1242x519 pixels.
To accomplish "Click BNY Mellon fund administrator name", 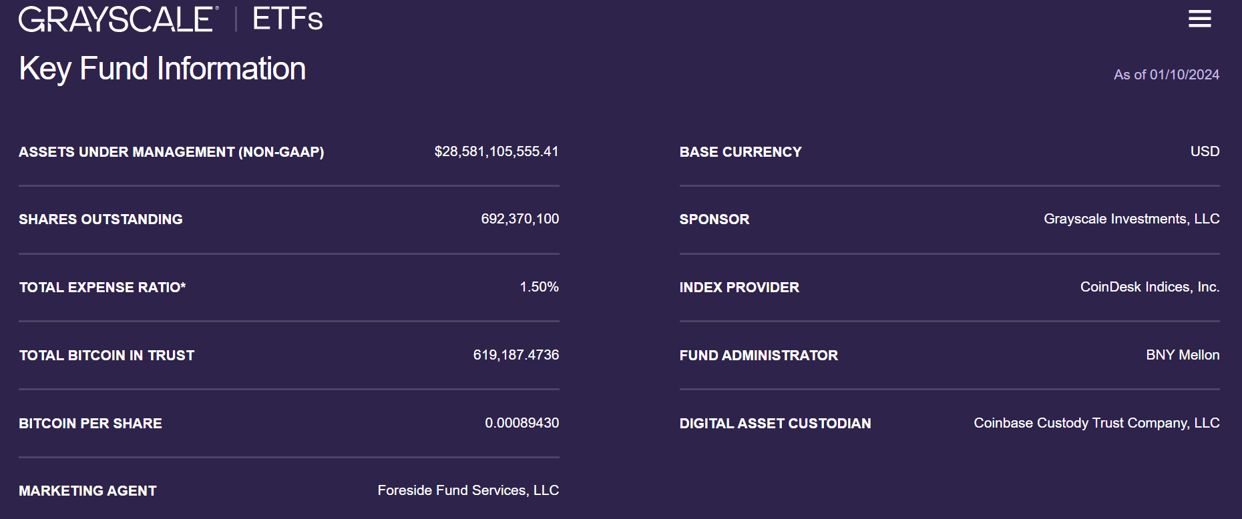I will coord(1182,355).
